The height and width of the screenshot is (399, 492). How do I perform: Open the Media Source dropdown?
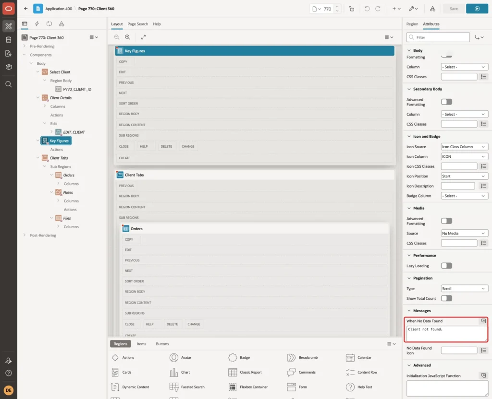click(x=465, y=234)
